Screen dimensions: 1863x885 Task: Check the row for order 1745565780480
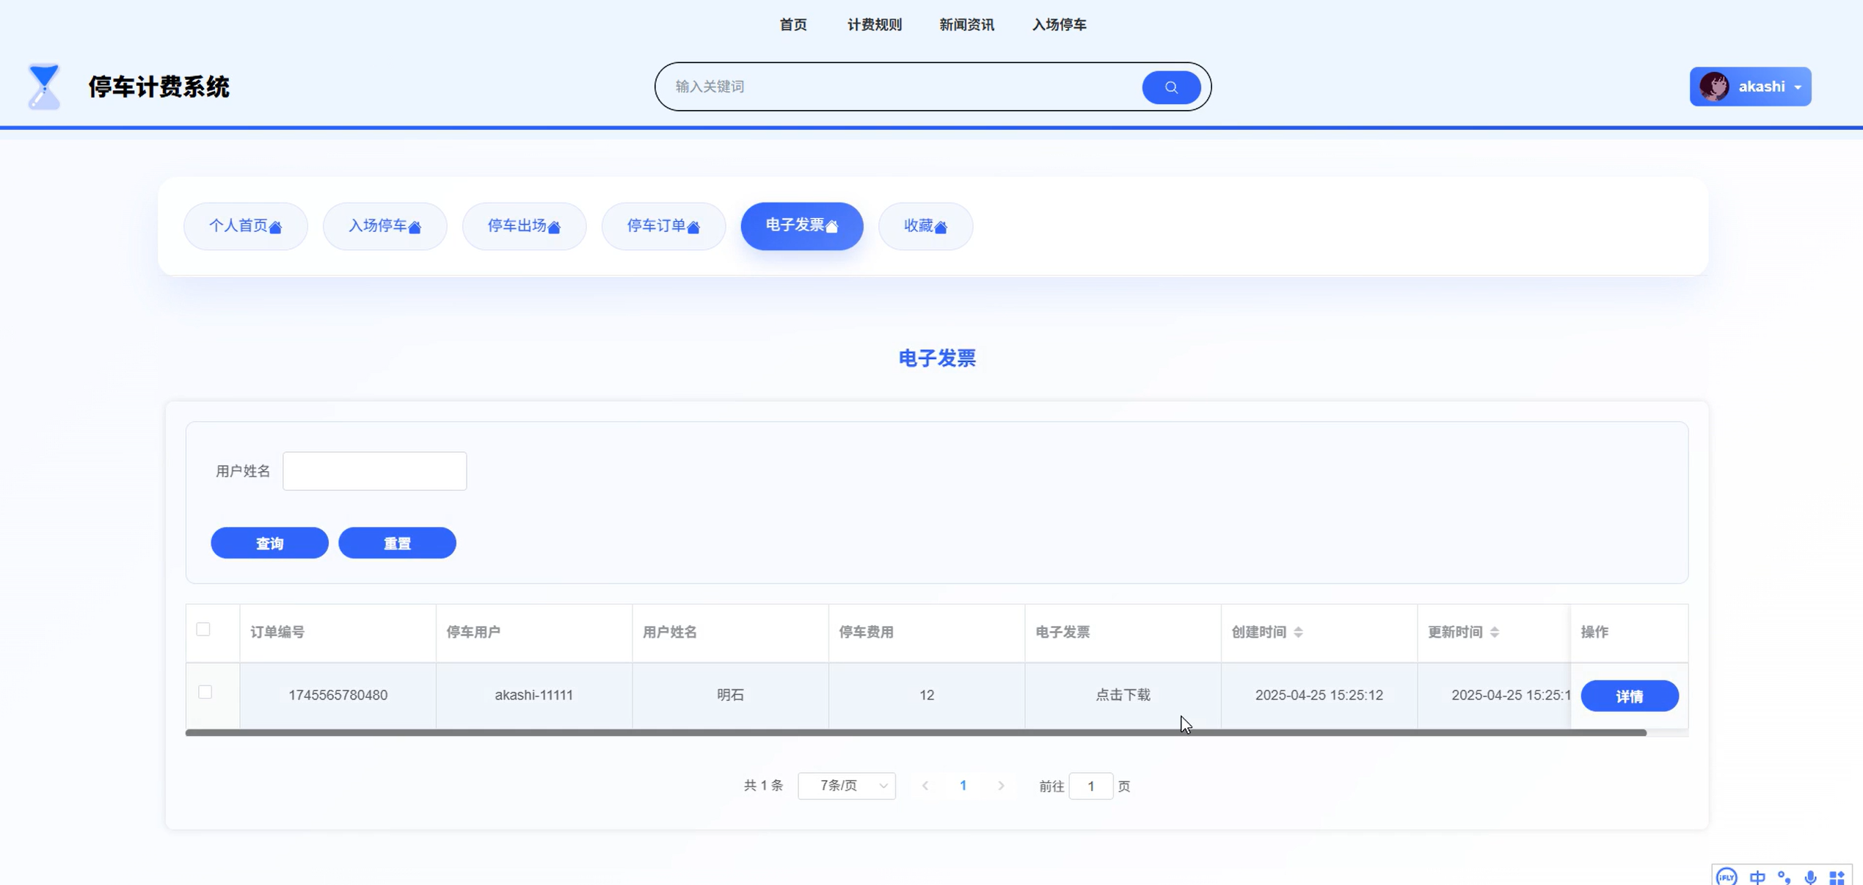(x=205, y=692)
